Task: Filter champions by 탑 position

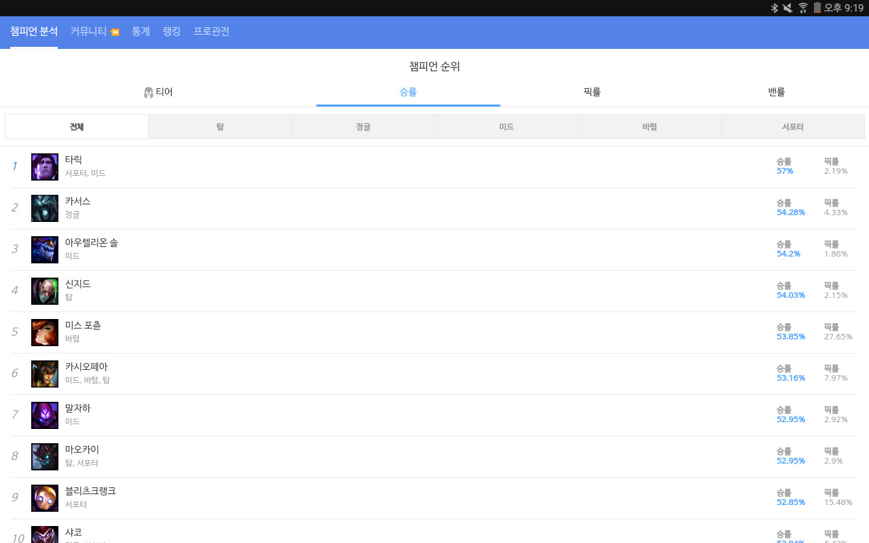Action: pyautogui.click(x=220, y=127)
